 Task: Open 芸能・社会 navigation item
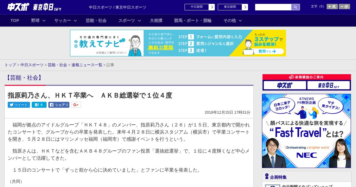pos(96,20)
